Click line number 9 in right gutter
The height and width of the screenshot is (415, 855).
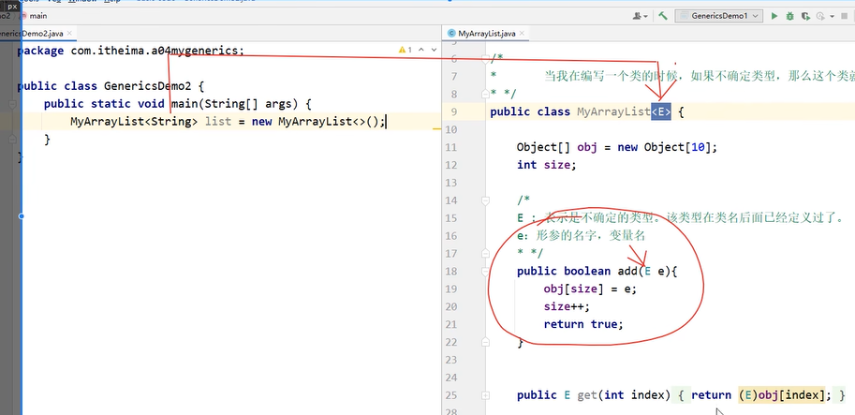click(453, 111)
